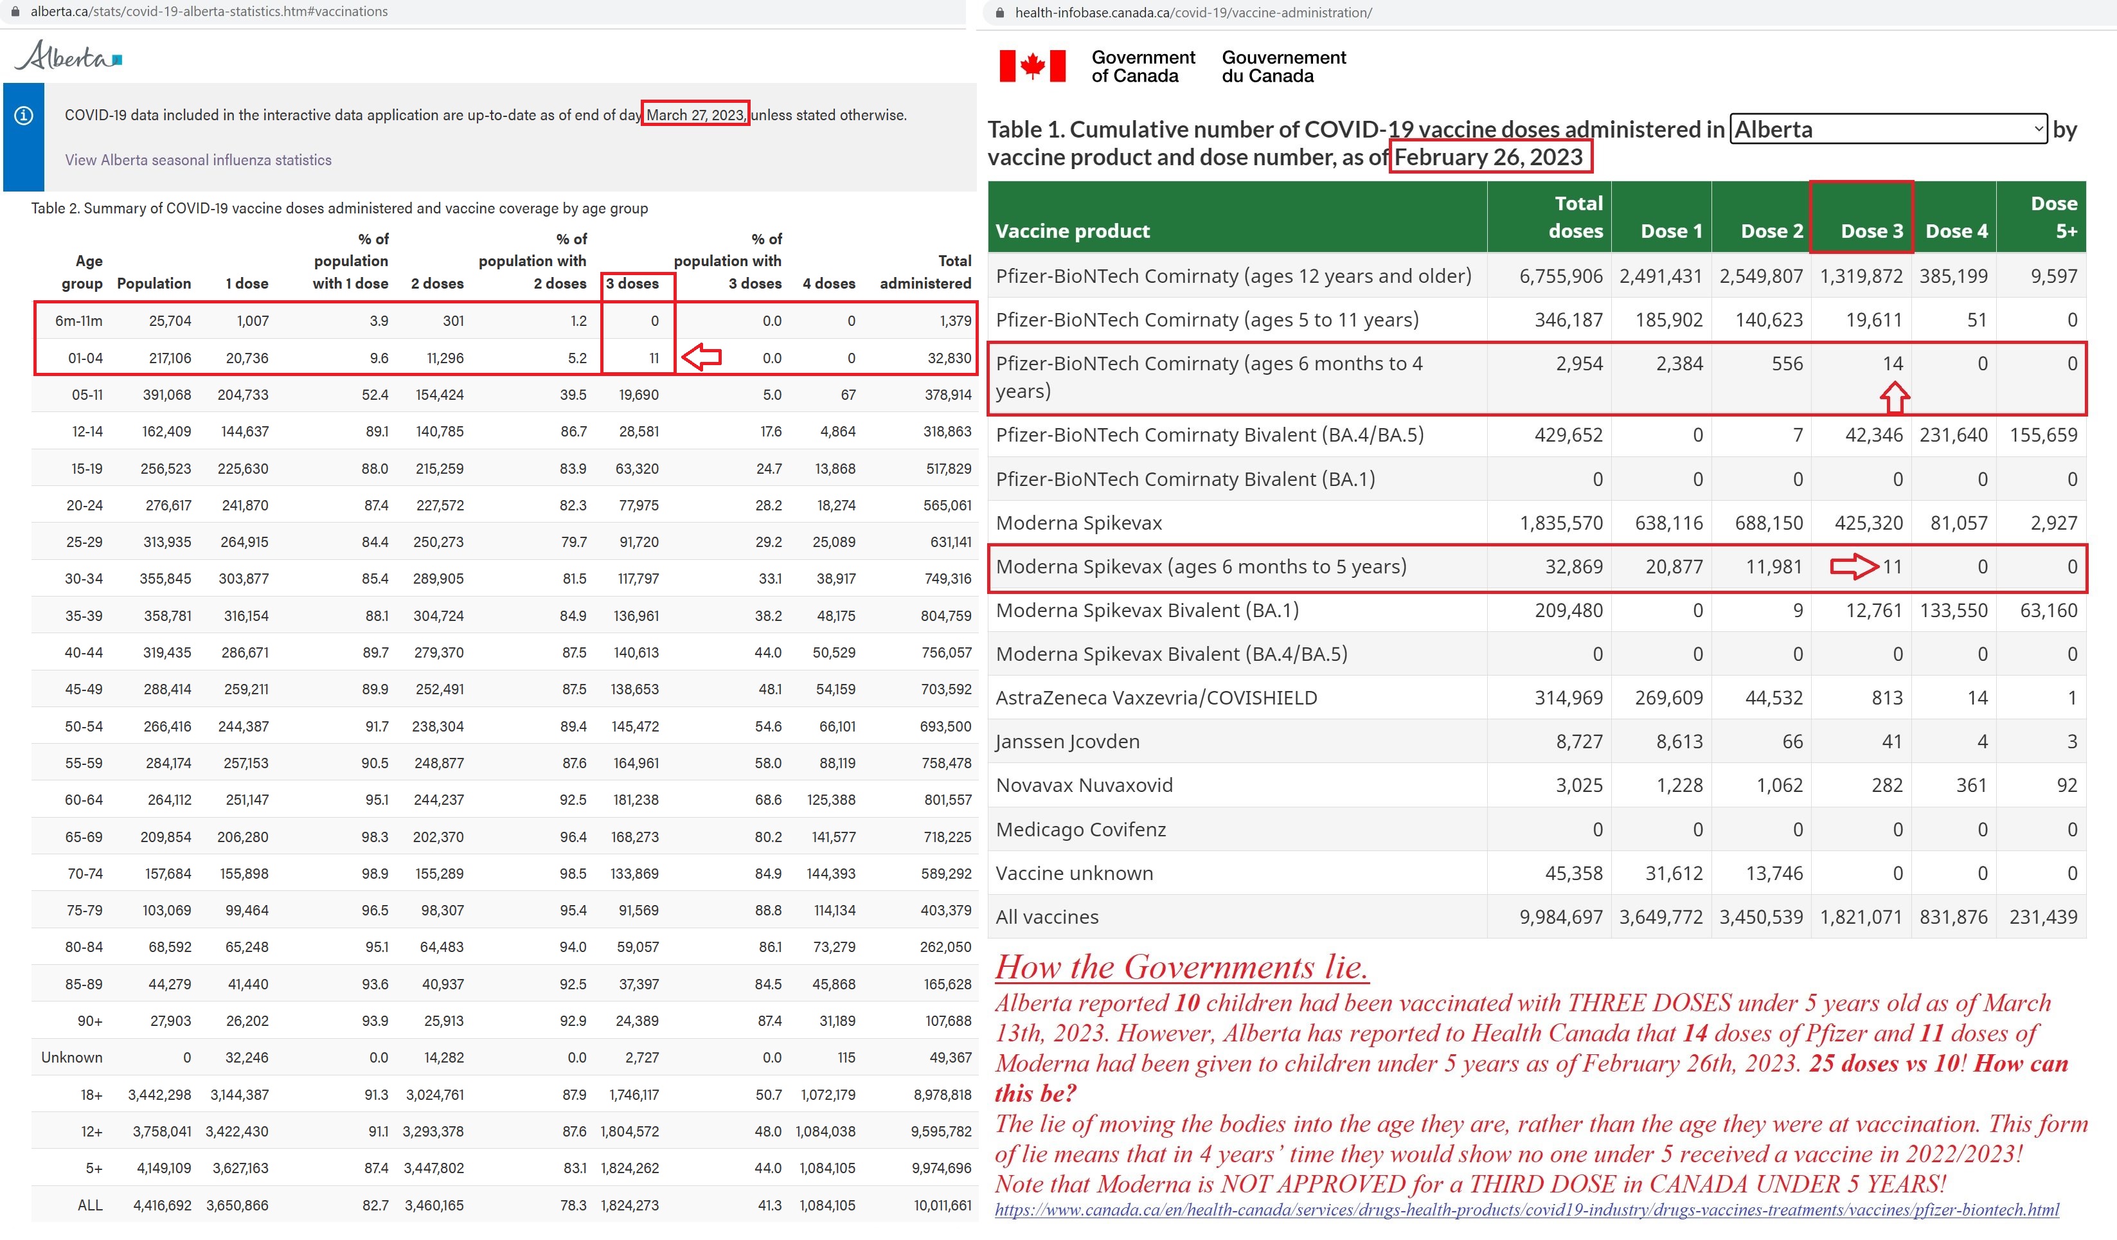Image resolution: width=2117 pixels, height=1240 pixels.
Task: Click 'Pfizer-BioNTech Comirnaty (ages 5 to 11 years)' row
Action: (1537, 320)
